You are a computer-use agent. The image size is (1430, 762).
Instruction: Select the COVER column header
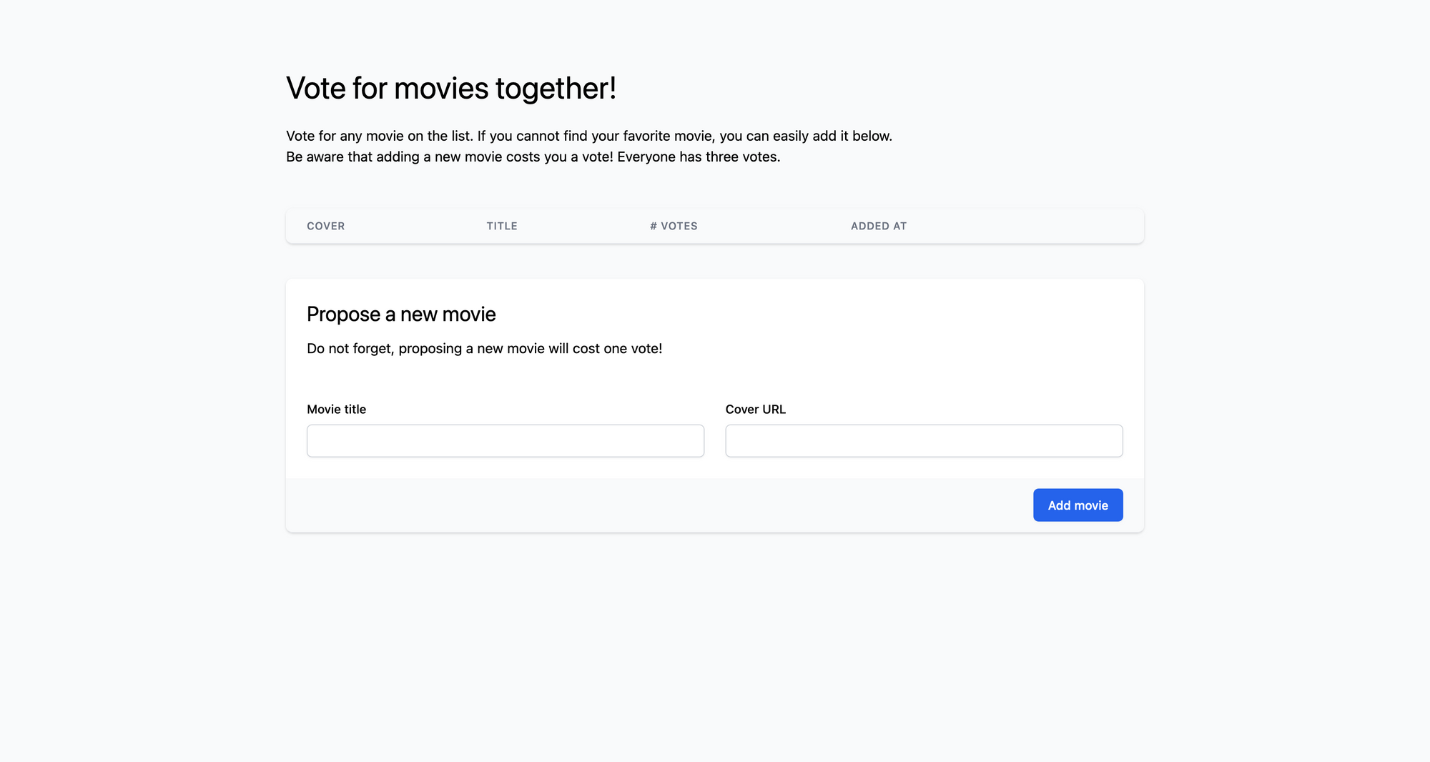coord(325,226)
